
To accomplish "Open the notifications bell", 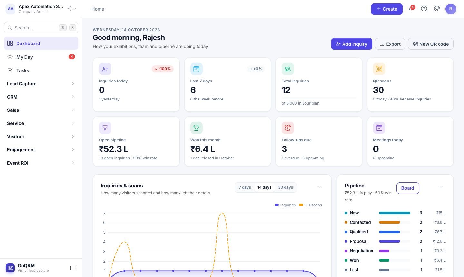I will click(x=411, y=9).
